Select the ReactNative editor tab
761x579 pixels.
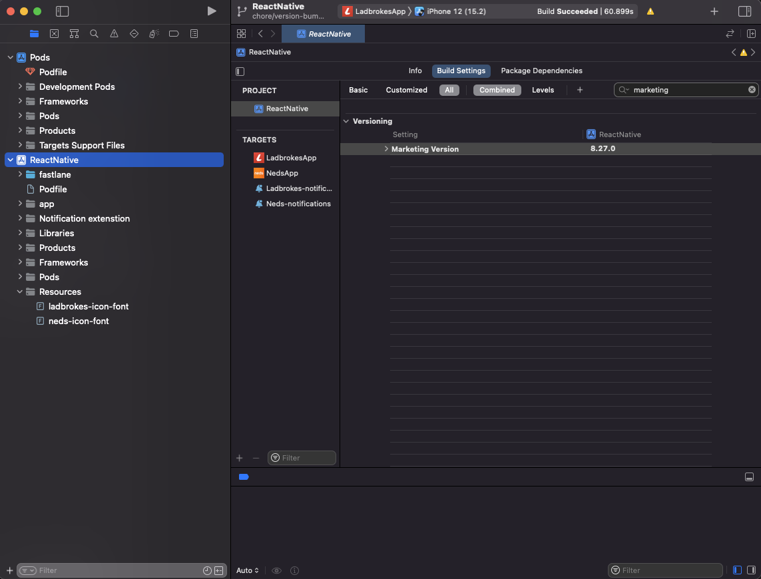323,34
